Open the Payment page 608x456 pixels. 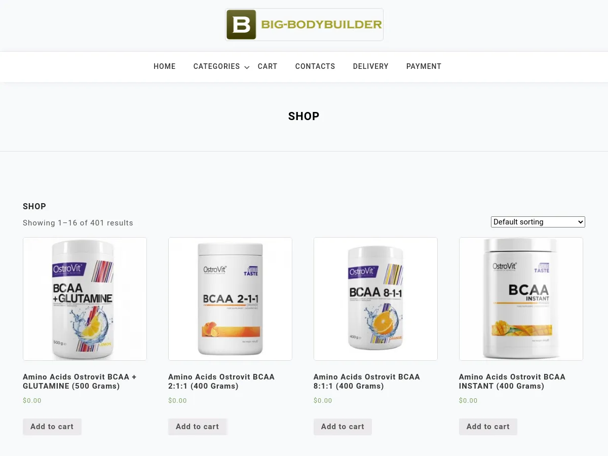point(424,66)
